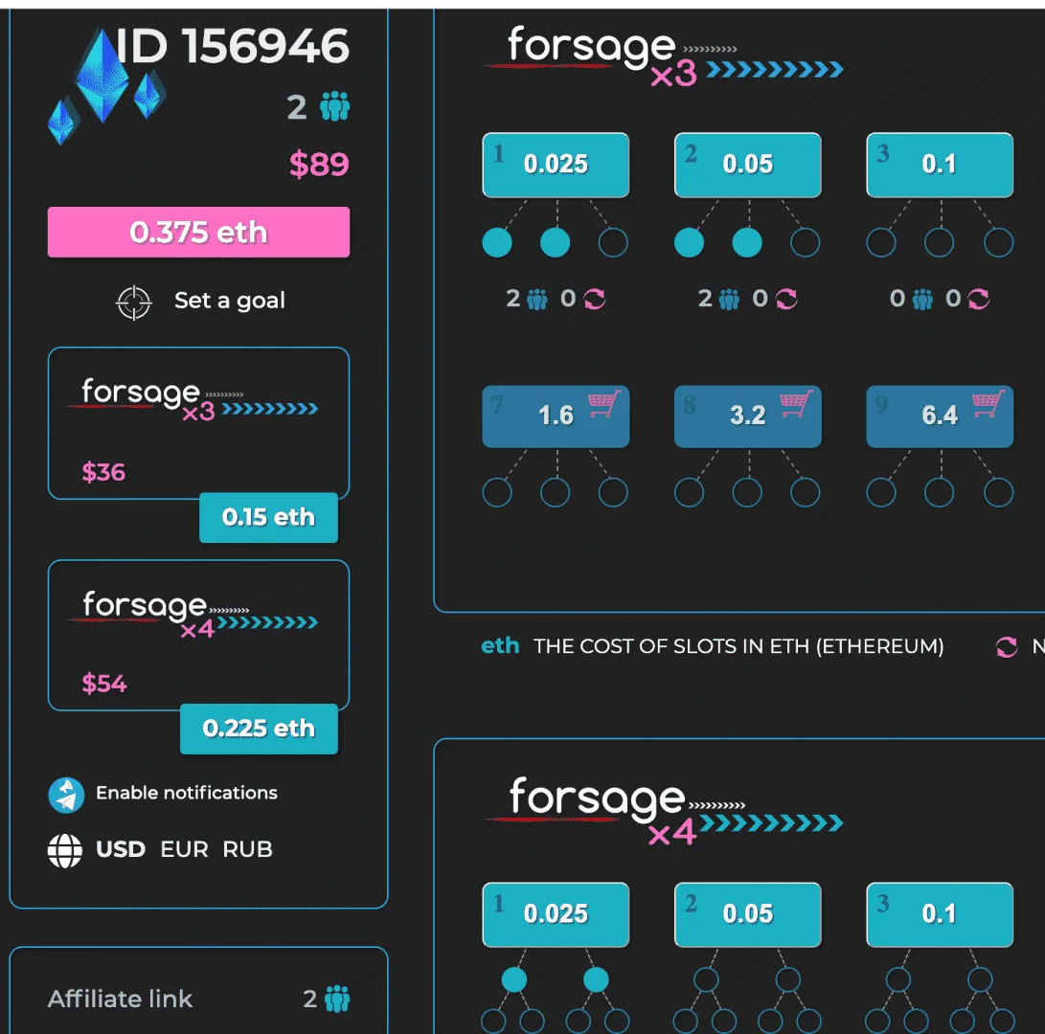This screenshot has height=1034, width=1045.
Task: Click THE COST OF SLOTS IN ETH legend
Action: pos(738,646)
